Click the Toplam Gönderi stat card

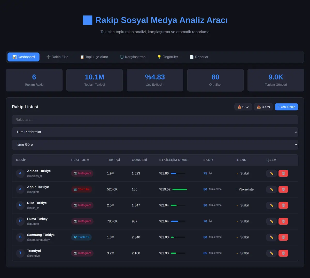click(276, 80)
